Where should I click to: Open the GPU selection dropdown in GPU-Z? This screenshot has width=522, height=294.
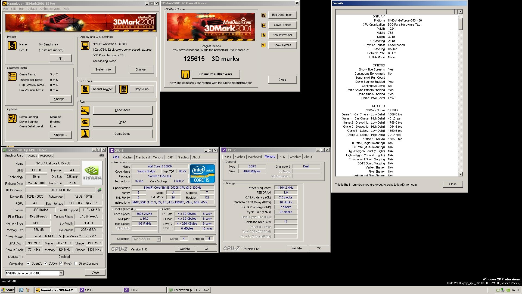tap(61, 273)
